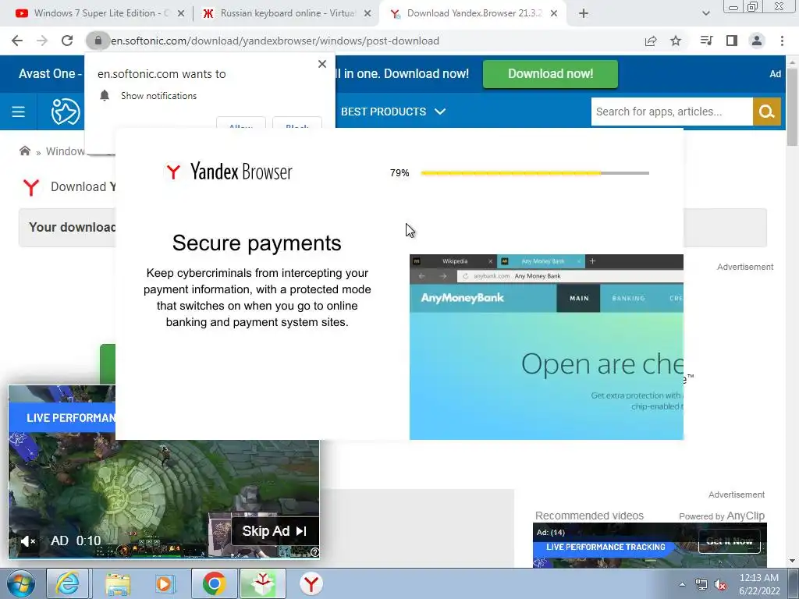Click the Softonic logo
799x599 pixels.
coord(66,112)
